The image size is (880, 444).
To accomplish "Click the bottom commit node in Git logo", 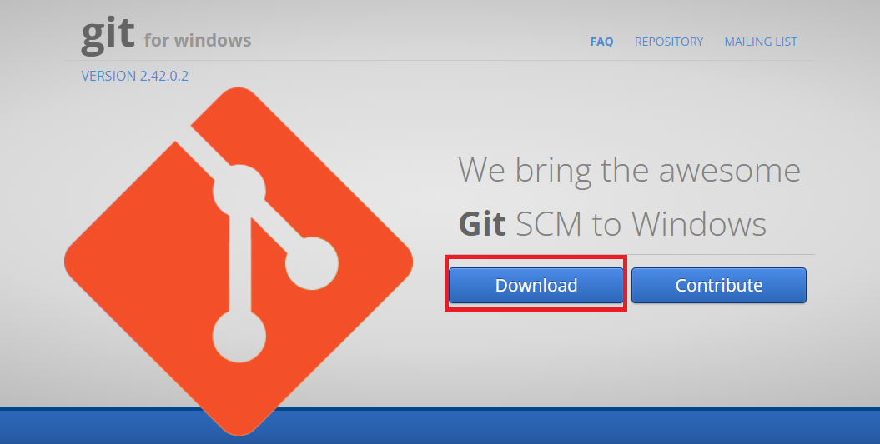I will [x=239, y=337].
